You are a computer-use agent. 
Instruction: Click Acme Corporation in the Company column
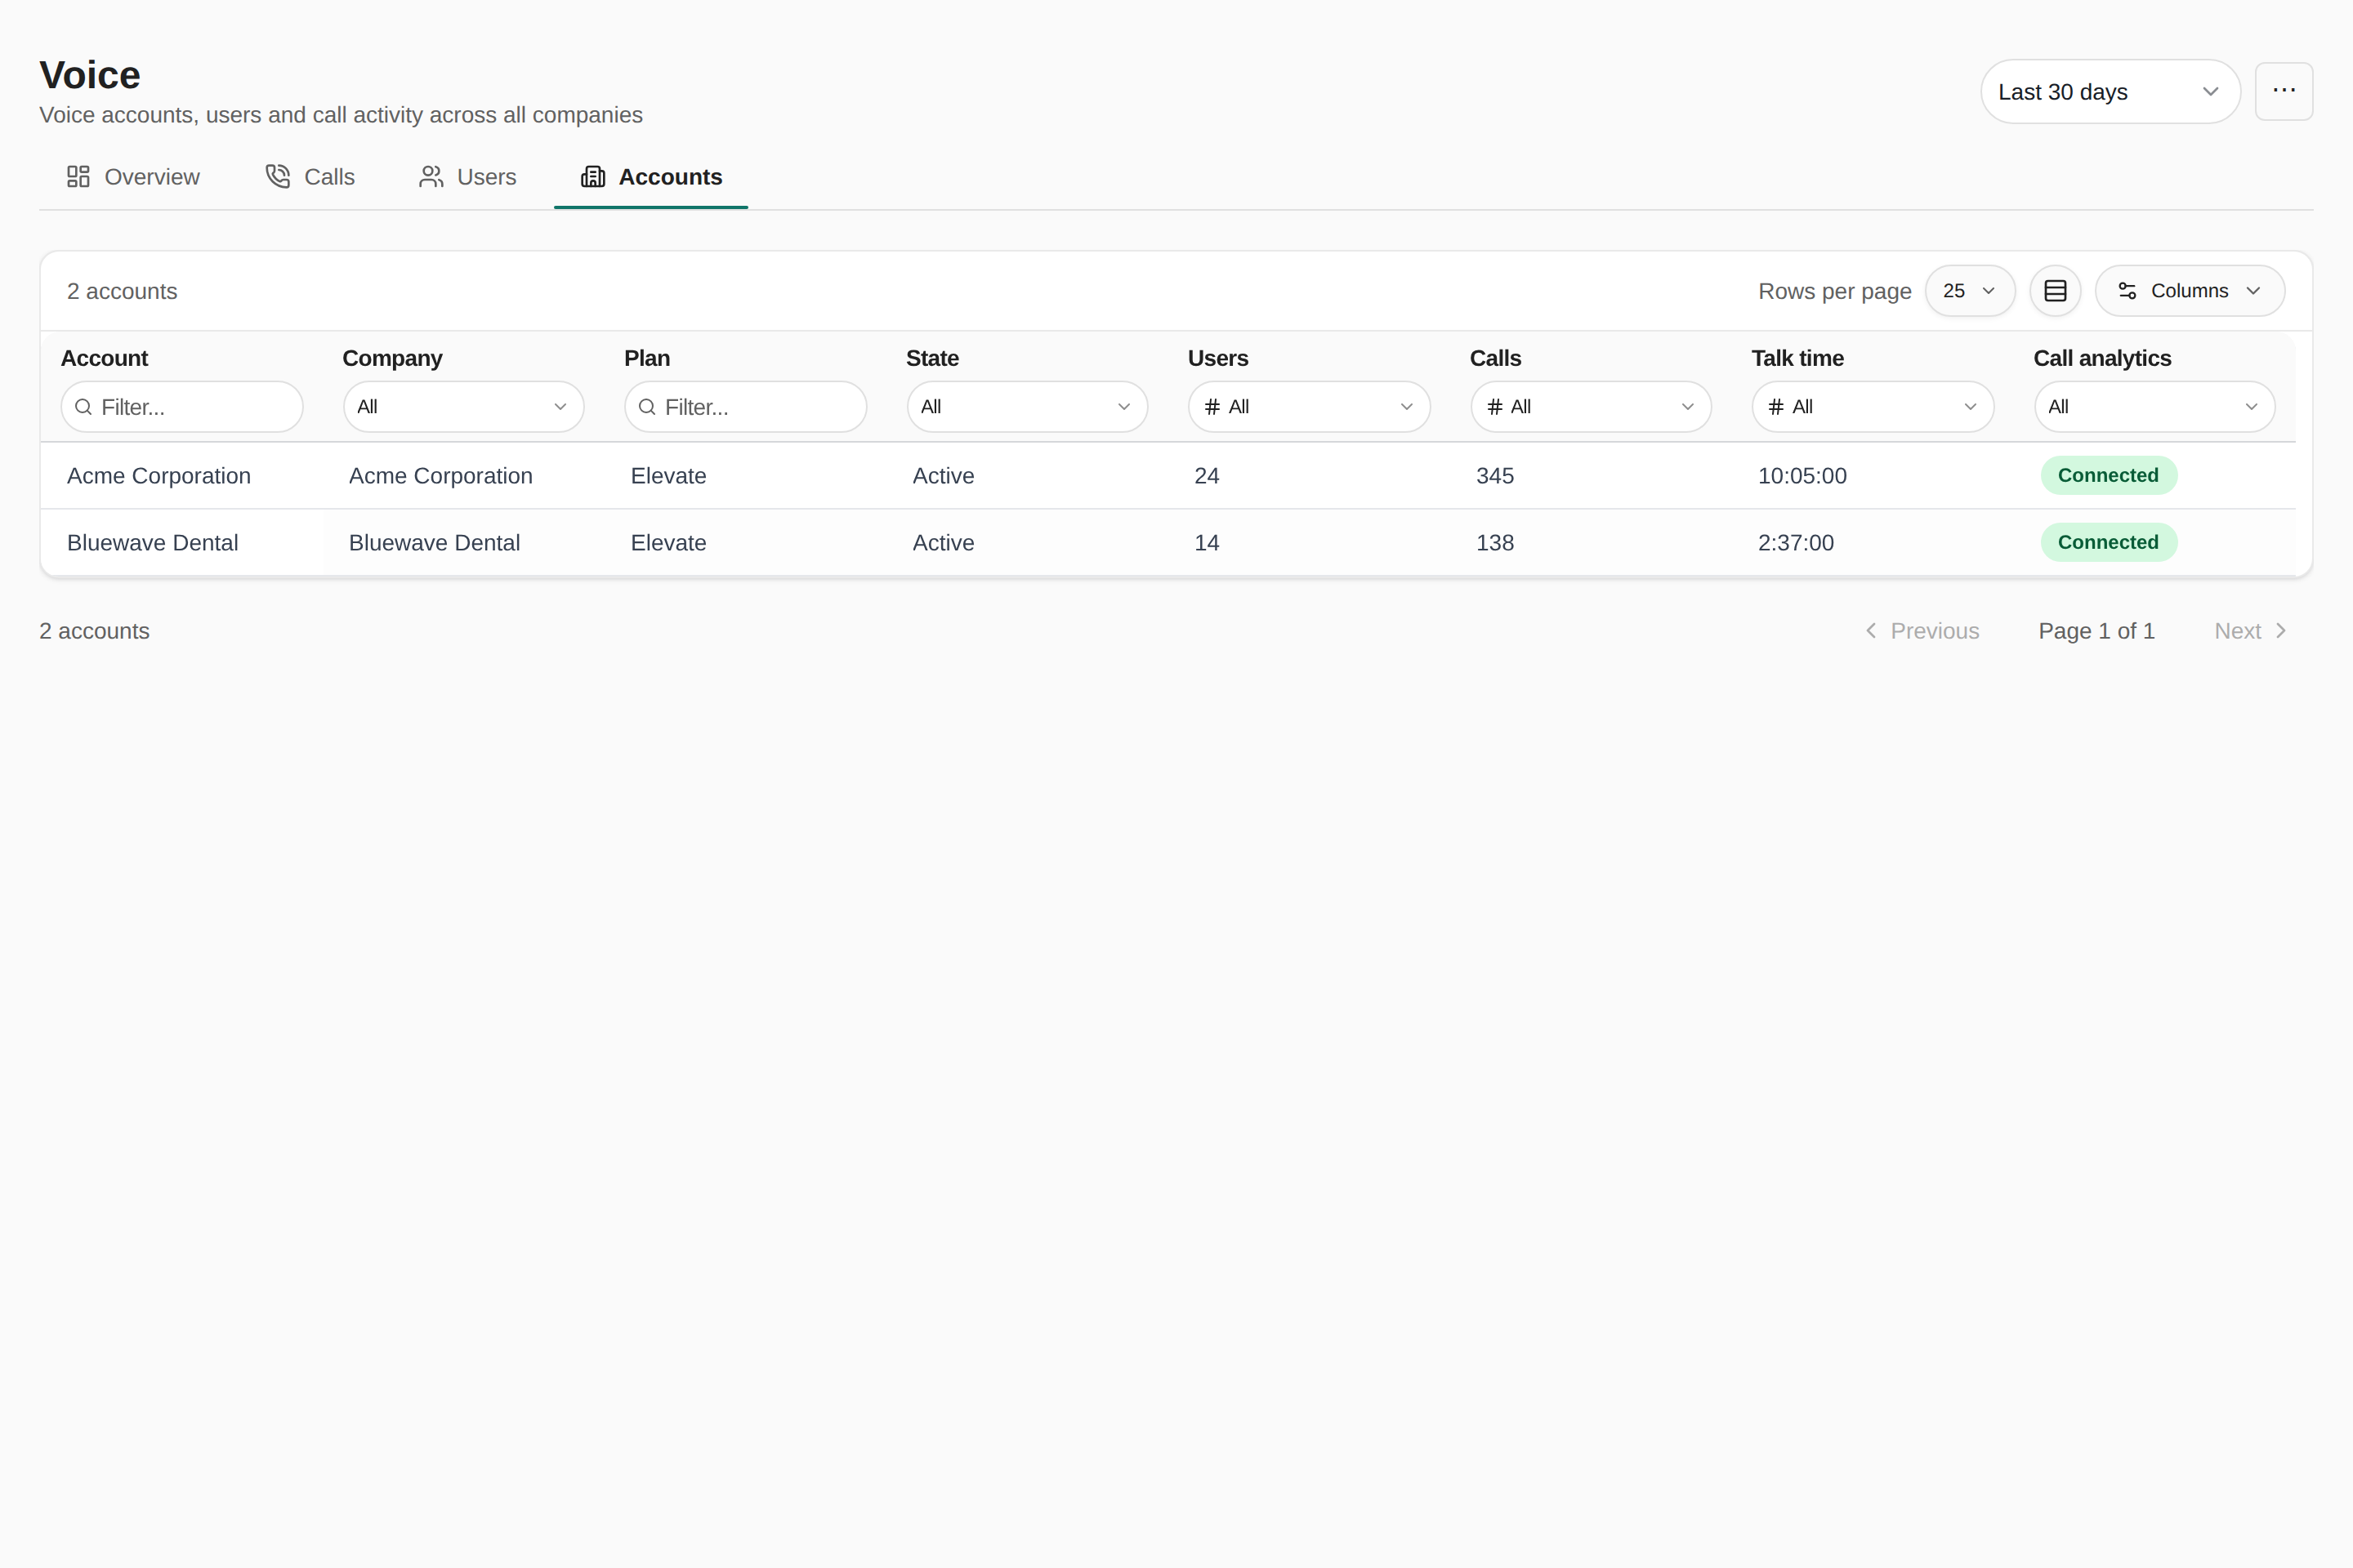pos(440,476)
